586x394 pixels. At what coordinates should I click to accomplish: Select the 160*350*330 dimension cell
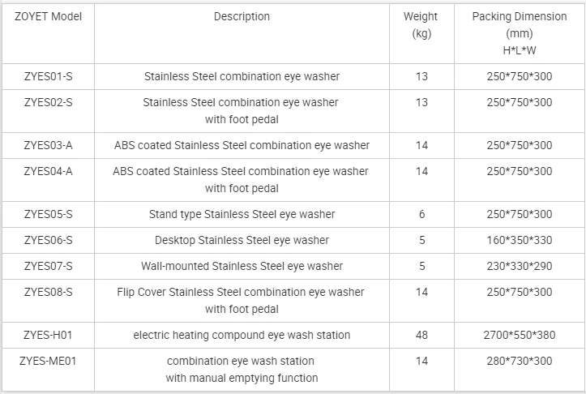point(518,240)
